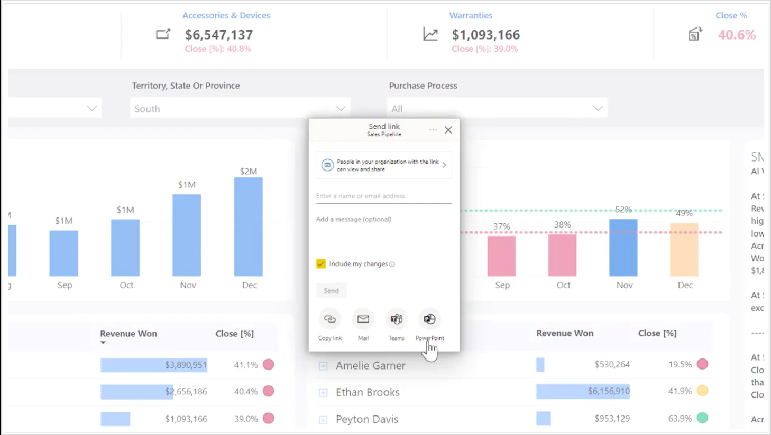
Task: Click the yellow status dot for Ethan Brooks
Action: [x=702, y=391]
